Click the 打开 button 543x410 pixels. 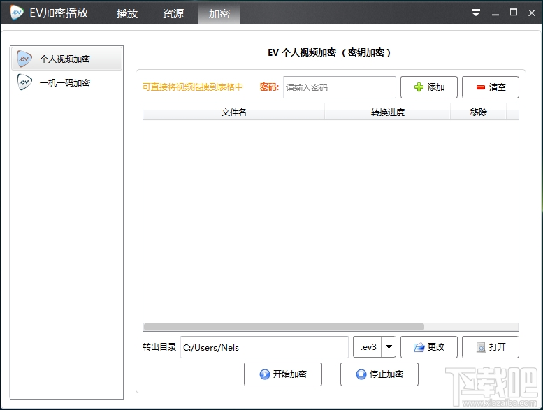pos(491,347)
